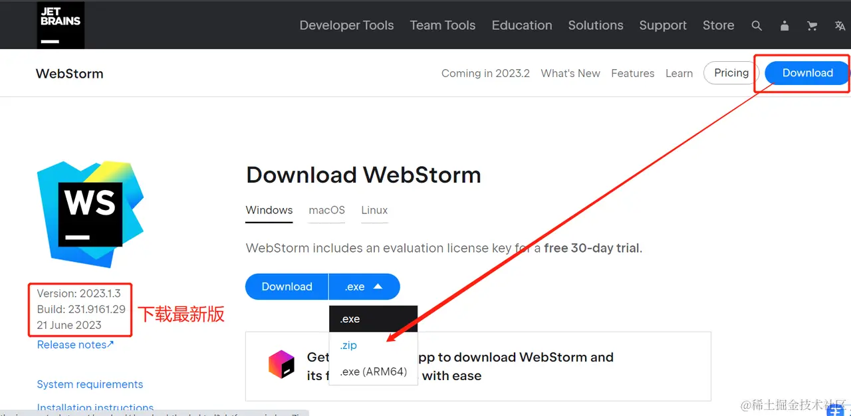Click the Pricing button
The width and height of the screenshot is (851, 416).
[731, 73]
